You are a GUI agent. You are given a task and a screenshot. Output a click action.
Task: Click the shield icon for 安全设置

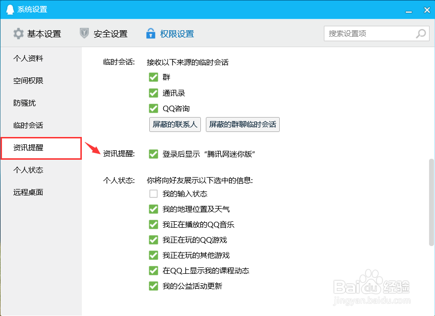click(x=84, y=33)
